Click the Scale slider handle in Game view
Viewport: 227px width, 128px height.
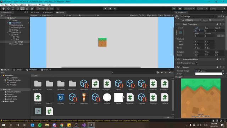point(79,15)
